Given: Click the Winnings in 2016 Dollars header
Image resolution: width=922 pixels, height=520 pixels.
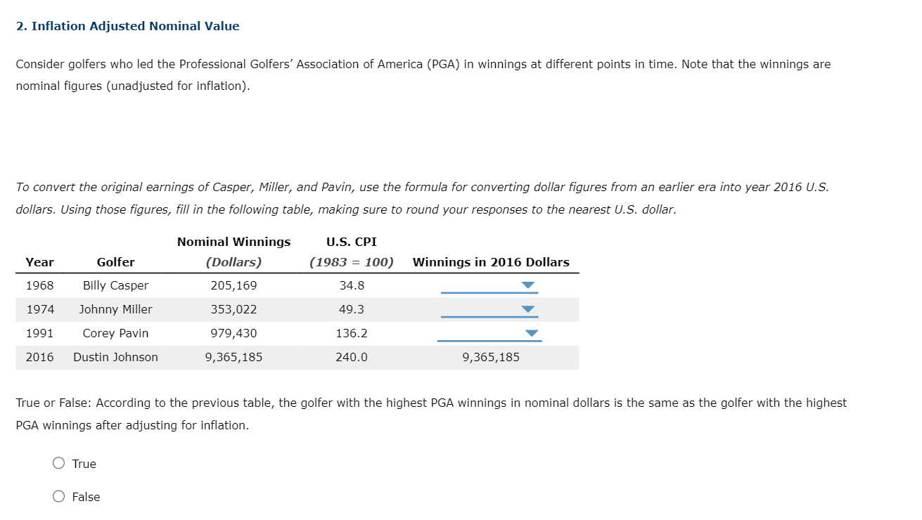Looking at the screenshot, I should coord(491,262).
